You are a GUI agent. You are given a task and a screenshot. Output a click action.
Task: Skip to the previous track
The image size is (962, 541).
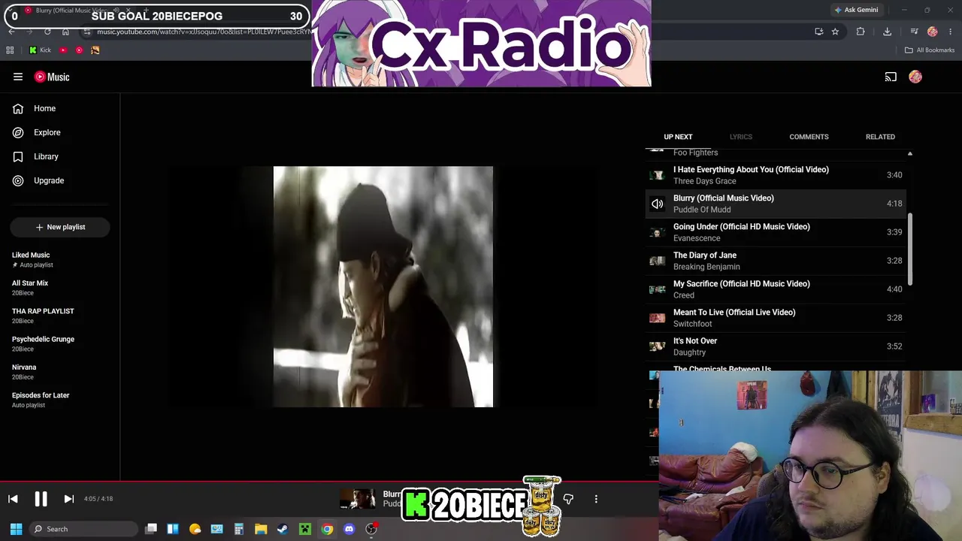pos(13,499)
